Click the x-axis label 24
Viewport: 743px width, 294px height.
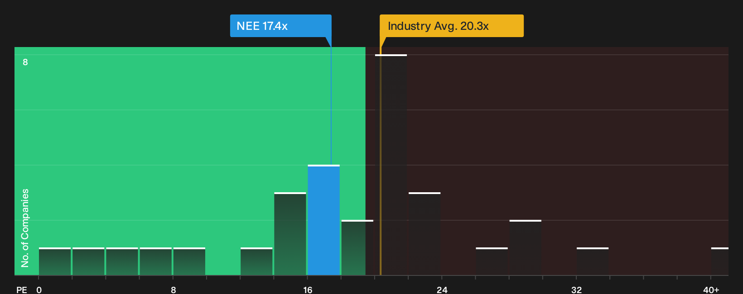click(x=442, y=289)
